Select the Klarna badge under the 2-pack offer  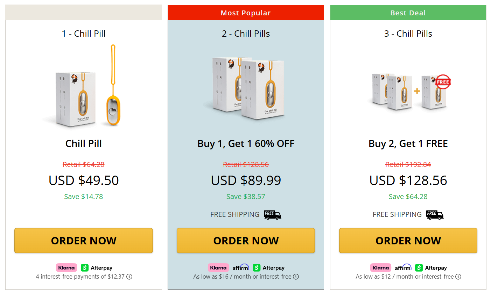point(218,267)
